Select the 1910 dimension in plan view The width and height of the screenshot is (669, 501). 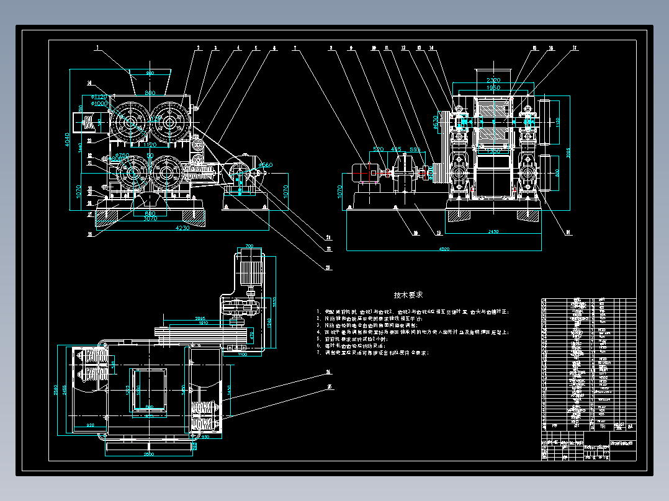tap(204, 323)
